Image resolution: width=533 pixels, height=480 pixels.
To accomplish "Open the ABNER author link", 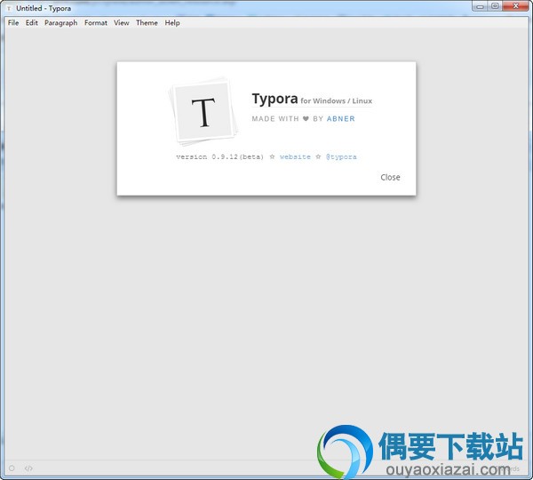I will [340, 119].
